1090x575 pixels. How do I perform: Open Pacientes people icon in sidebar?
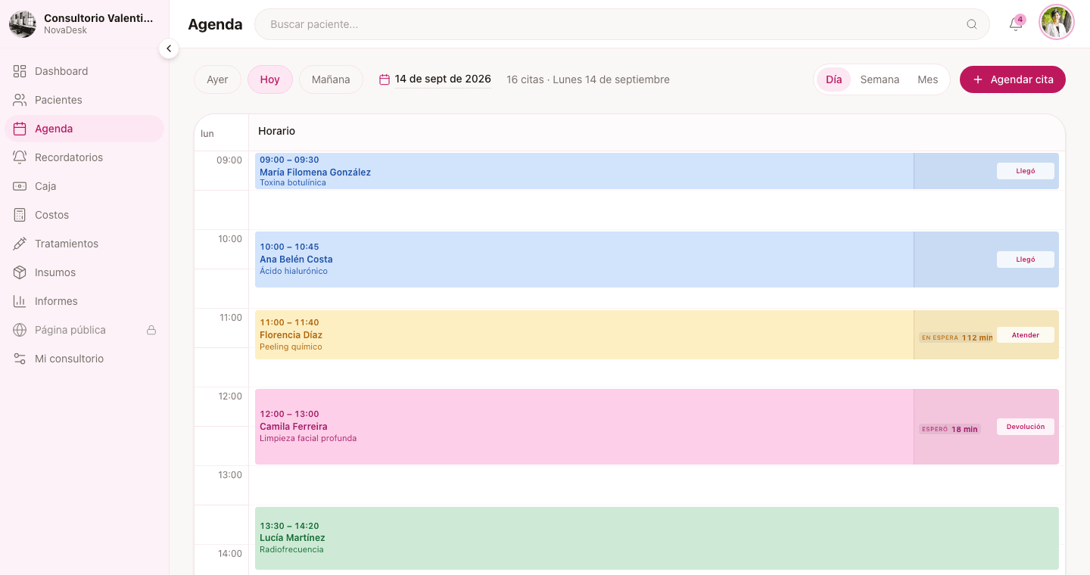coord(20,100)
